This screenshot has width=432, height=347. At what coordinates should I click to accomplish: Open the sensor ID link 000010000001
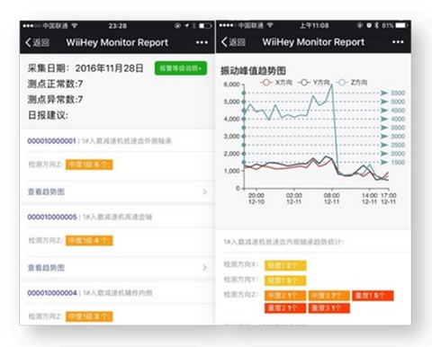tap(51, 141)
